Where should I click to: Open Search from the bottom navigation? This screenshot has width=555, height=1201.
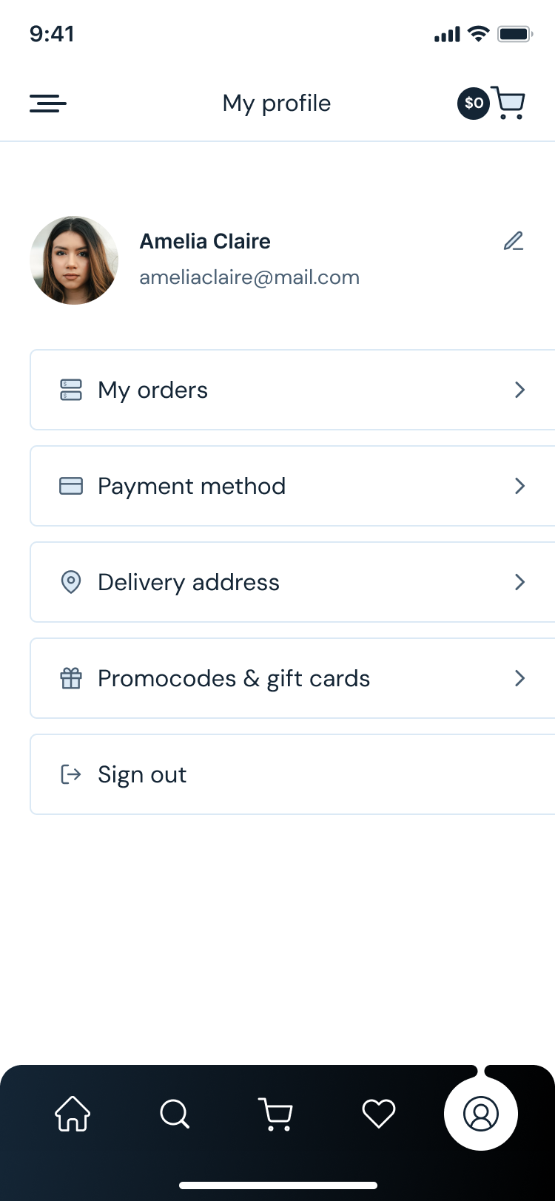[175, 1113]
